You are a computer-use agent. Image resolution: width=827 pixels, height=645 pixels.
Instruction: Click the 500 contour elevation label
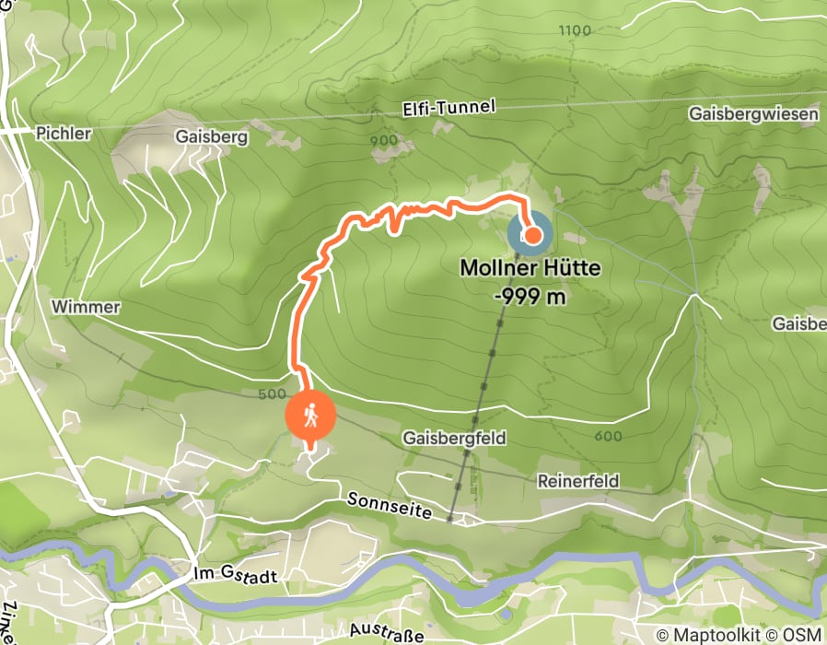(x=273, y=393)
